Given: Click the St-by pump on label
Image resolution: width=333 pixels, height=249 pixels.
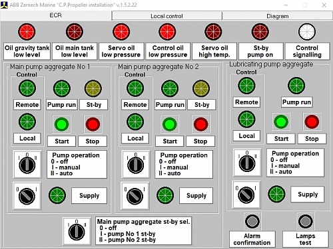Looking at the screenshot, I should 260,51.
